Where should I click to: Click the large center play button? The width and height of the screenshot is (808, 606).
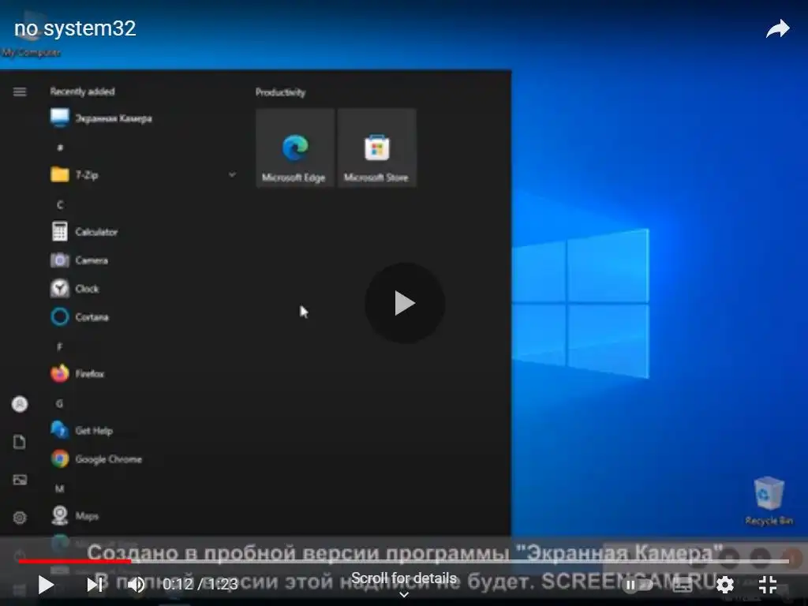coord(405,303)
